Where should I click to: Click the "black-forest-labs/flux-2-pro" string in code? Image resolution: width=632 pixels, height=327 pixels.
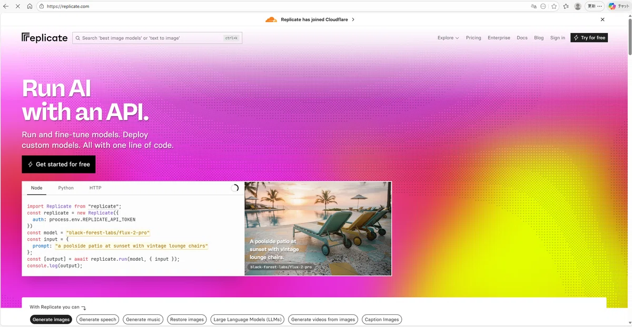(108, 232)
